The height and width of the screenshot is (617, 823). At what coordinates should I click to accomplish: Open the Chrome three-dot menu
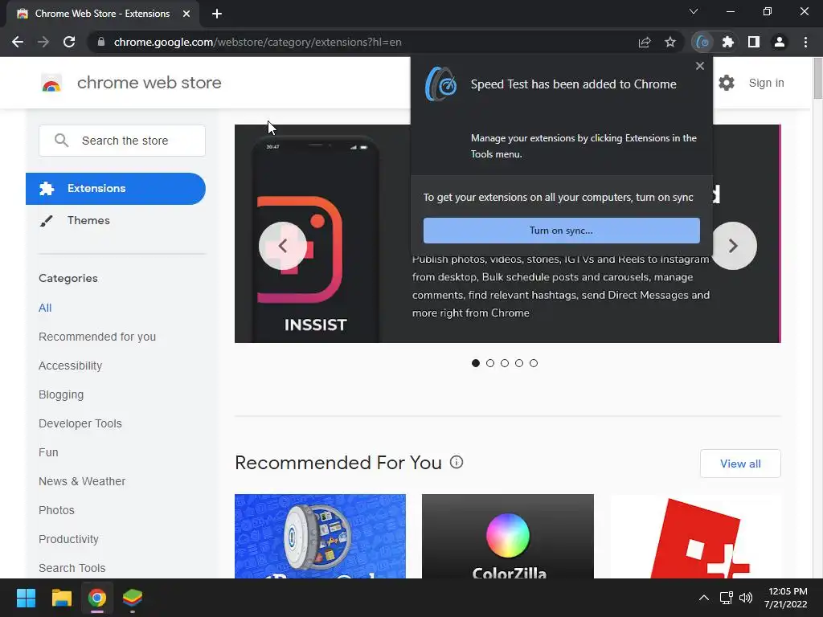[x=805, y=42]
